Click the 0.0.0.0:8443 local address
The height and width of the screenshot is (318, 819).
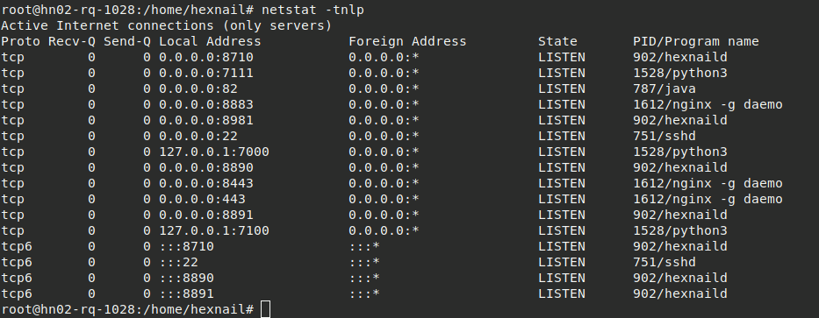(x=206, y=183)
